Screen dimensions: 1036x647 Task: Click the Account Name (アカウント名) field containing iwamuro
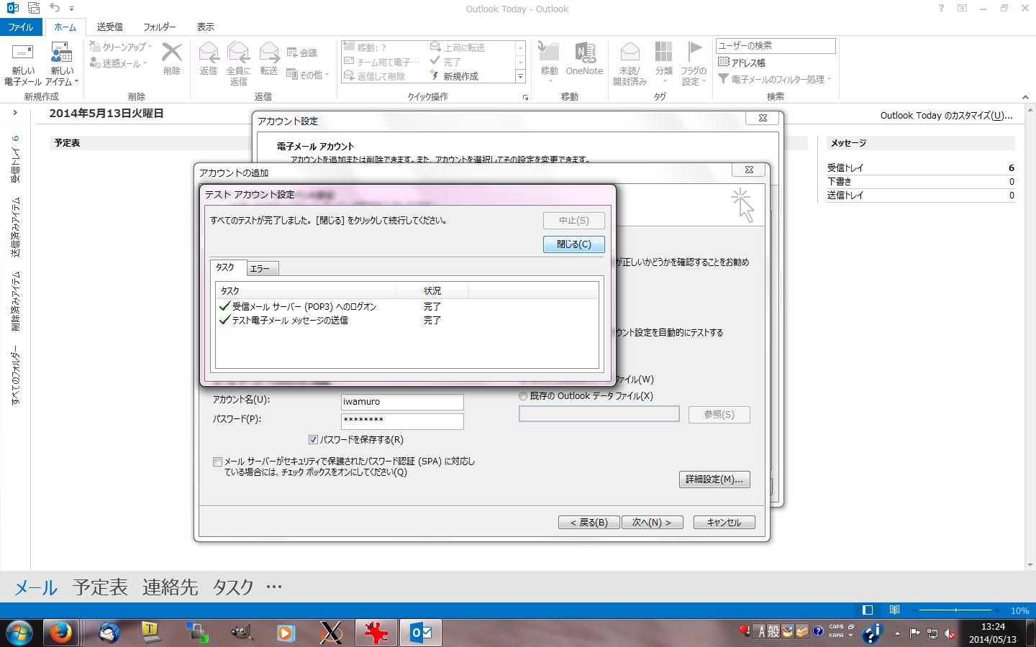pos(402,402)
